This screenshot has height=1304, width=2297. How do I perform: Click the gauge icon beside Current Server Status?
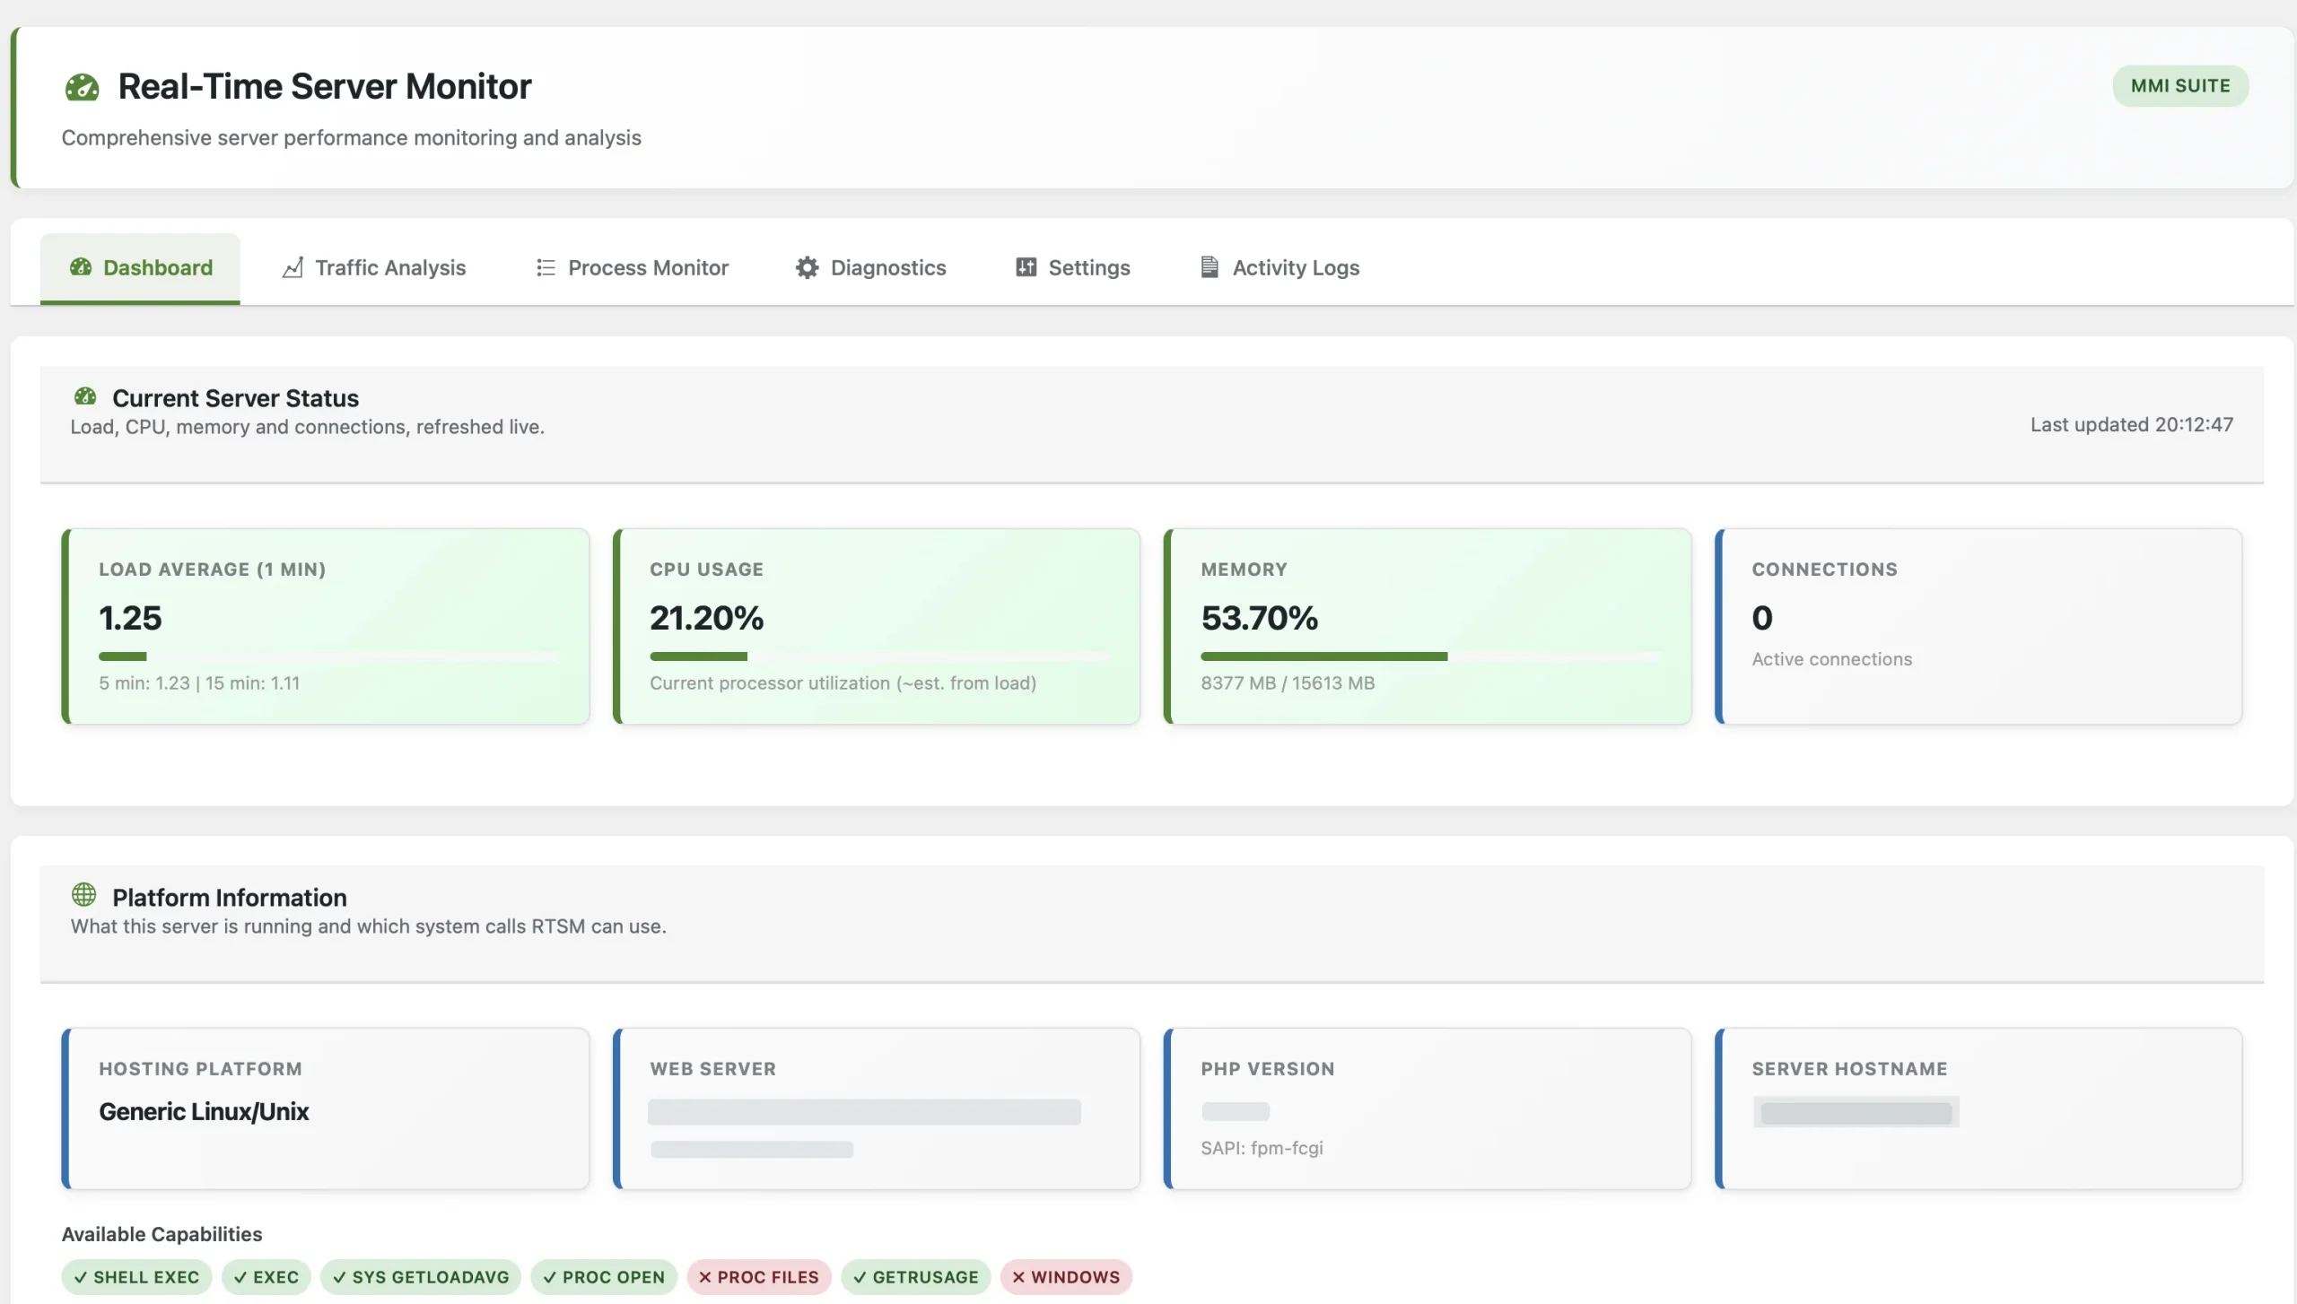coord(85,396)
